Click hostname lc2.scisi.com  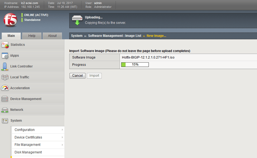(x=30, y=3)
